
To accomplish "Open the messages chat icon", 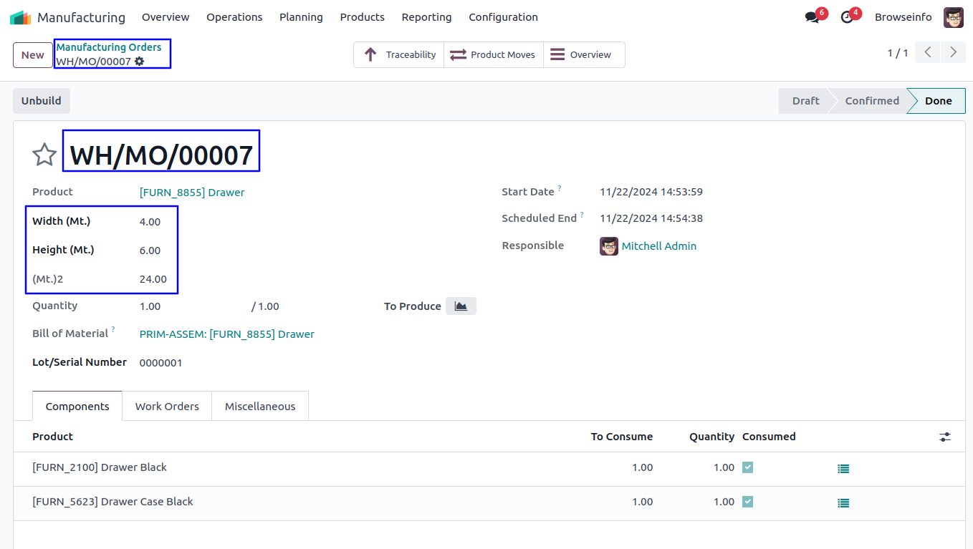I will point(812,17).
